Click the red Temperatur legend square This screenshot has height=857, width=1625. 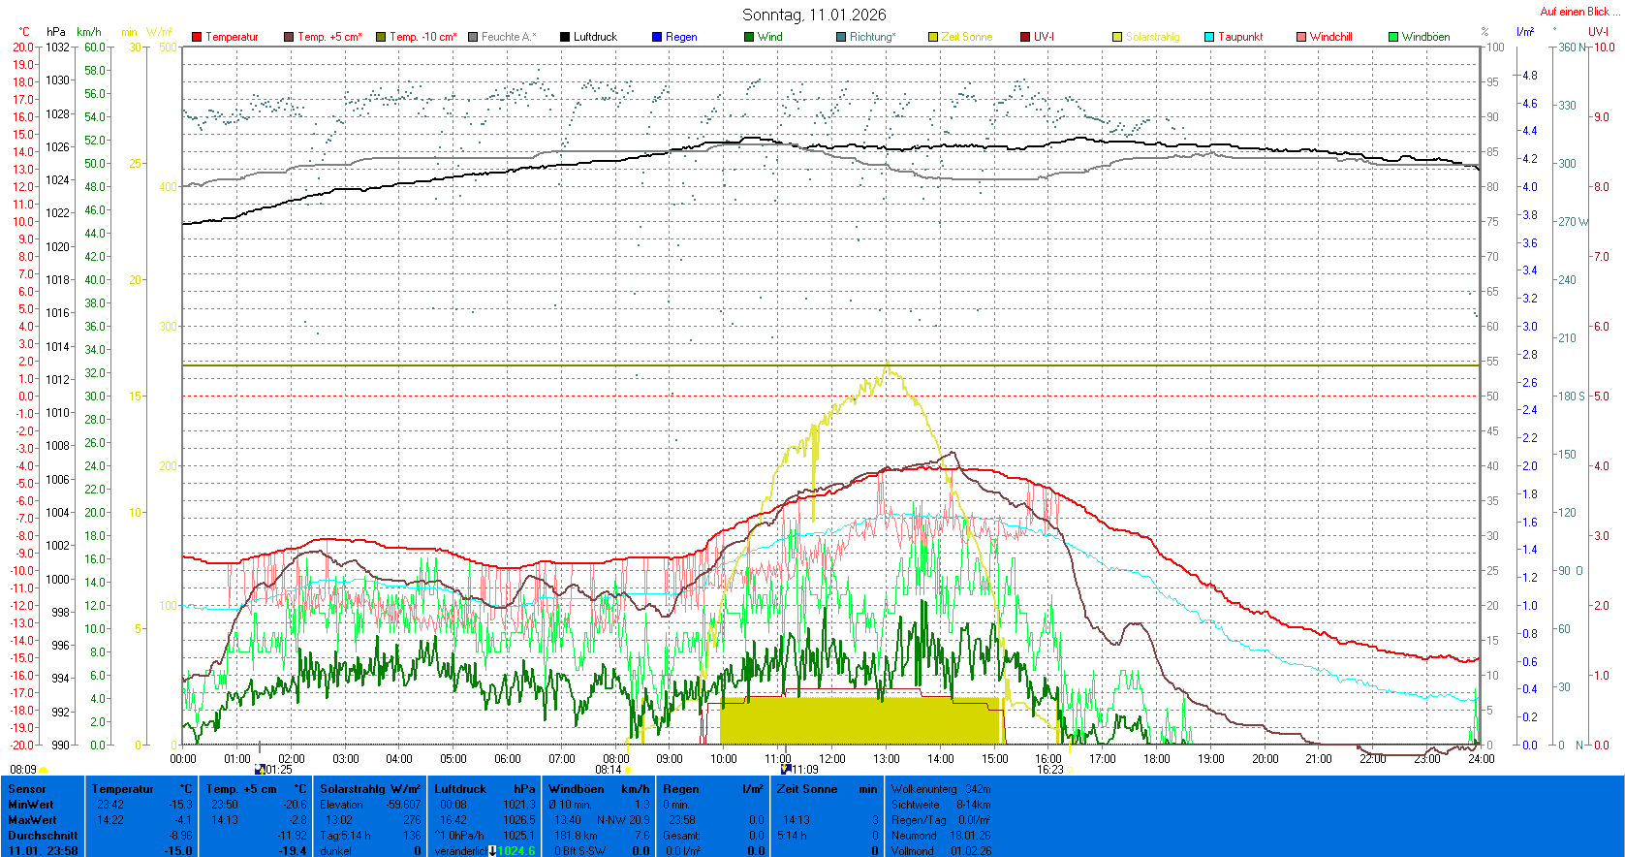[x=197, y=37]
